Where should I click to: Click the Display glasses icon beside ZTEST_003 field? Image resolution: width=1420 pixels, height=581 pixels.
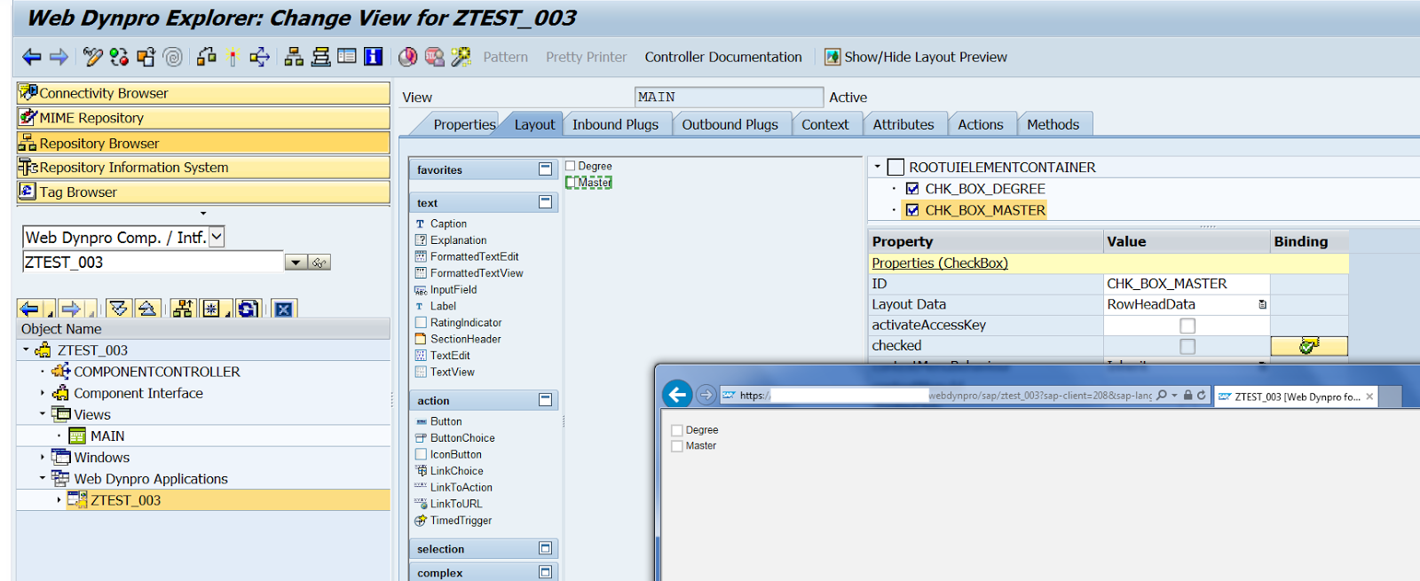pos(319,263)
